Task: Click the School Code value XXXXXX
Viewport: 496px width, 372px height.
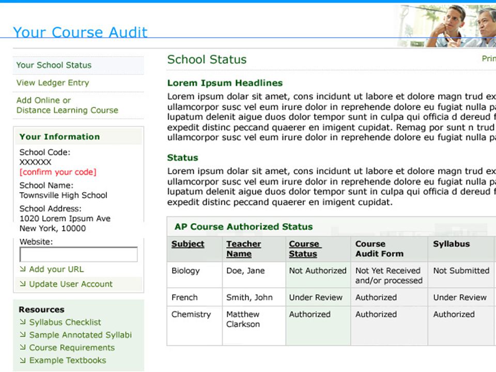Action: pos(36,162)
